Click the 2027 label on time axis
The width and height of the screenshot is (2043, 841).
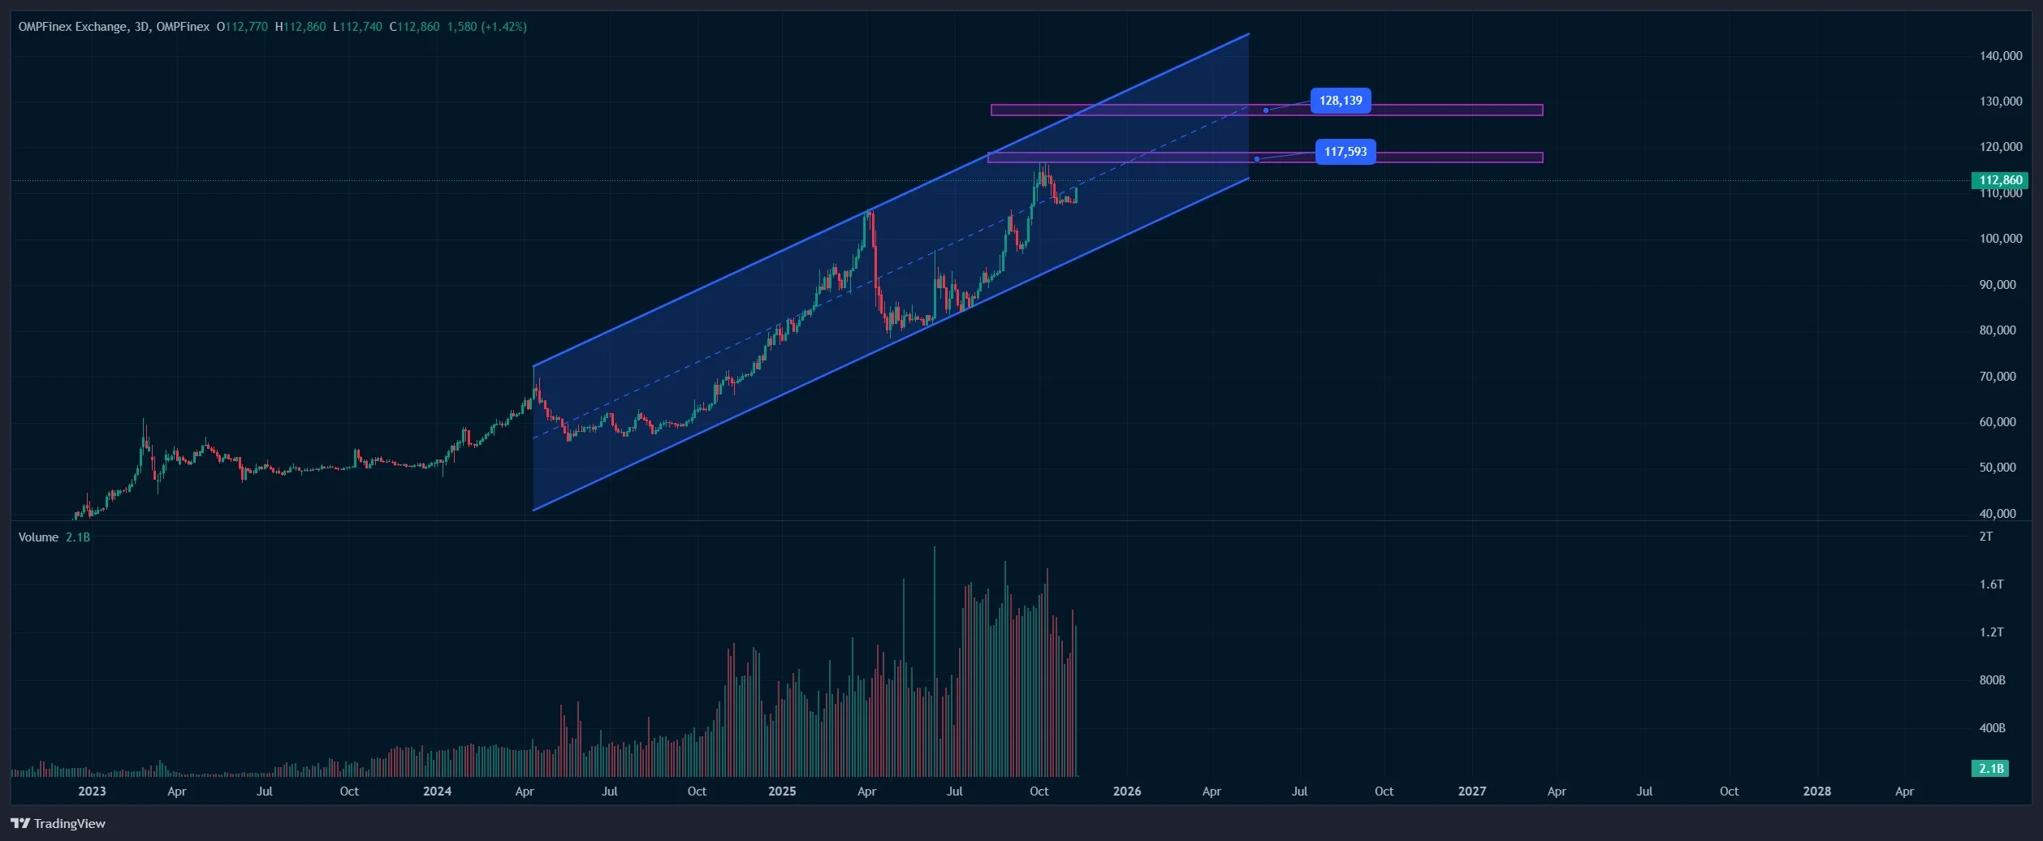[x=1471, y=791]
